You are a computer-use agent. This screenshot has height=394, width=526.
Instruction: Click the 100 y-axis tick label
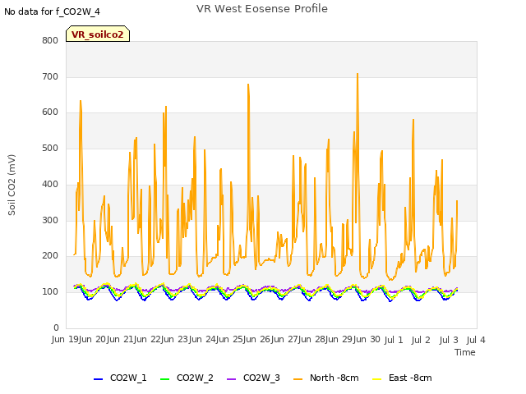point(50,292)
